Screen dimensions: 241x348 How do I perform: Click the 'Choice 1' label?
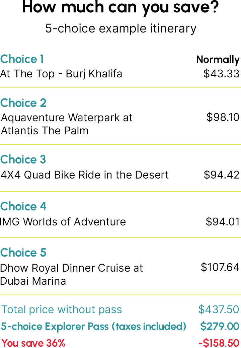22,59
